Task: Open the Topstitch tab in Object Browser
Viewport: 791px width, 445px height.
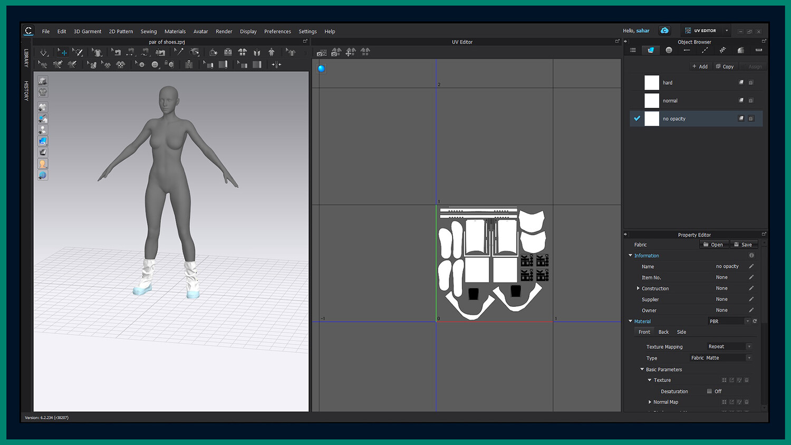Action: coord(705,50)
